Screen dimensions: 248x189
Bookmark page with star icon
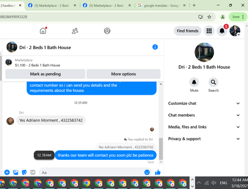click(x=209, y=17)
